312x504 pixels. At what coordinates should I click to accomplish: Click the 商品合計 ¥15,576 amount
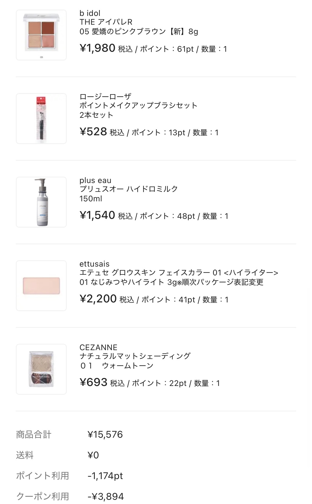(105, 435)
